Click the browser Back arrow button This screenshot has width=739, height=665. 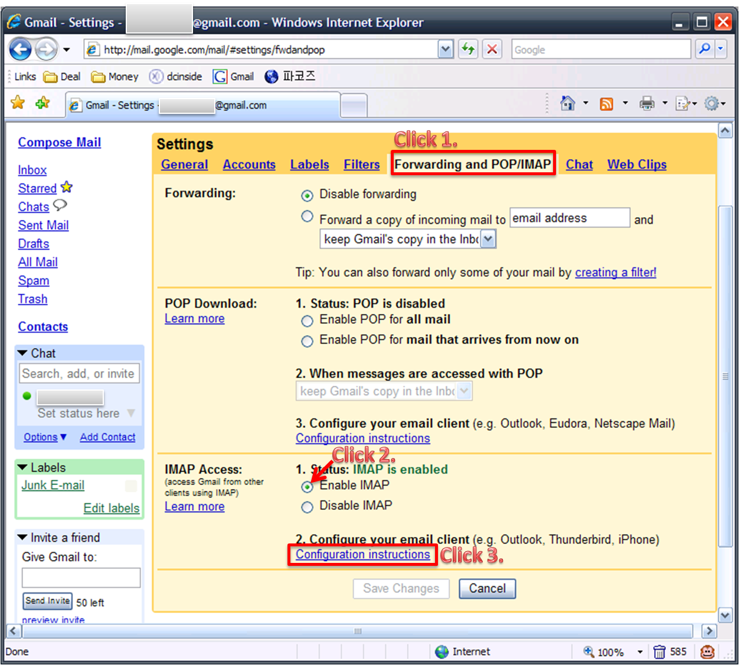coord(20,50)
